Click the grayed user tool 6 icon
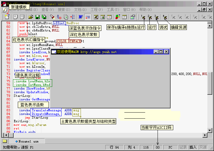 coord(180,17)
